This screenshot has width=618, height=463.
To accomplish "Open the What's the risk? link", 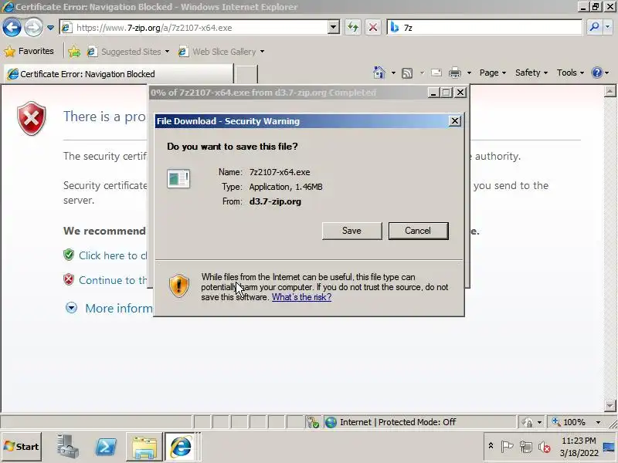I will pos(301,297).
